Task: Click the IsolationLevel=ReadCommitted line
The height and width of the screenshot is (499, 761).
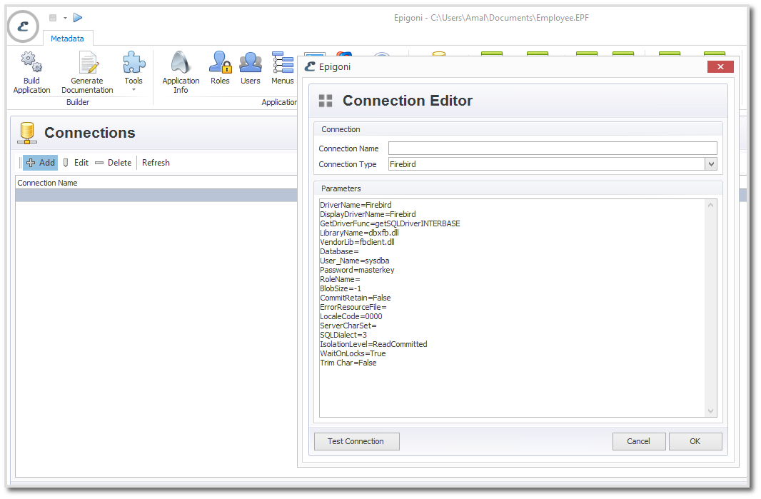Action: pos(373,344)
